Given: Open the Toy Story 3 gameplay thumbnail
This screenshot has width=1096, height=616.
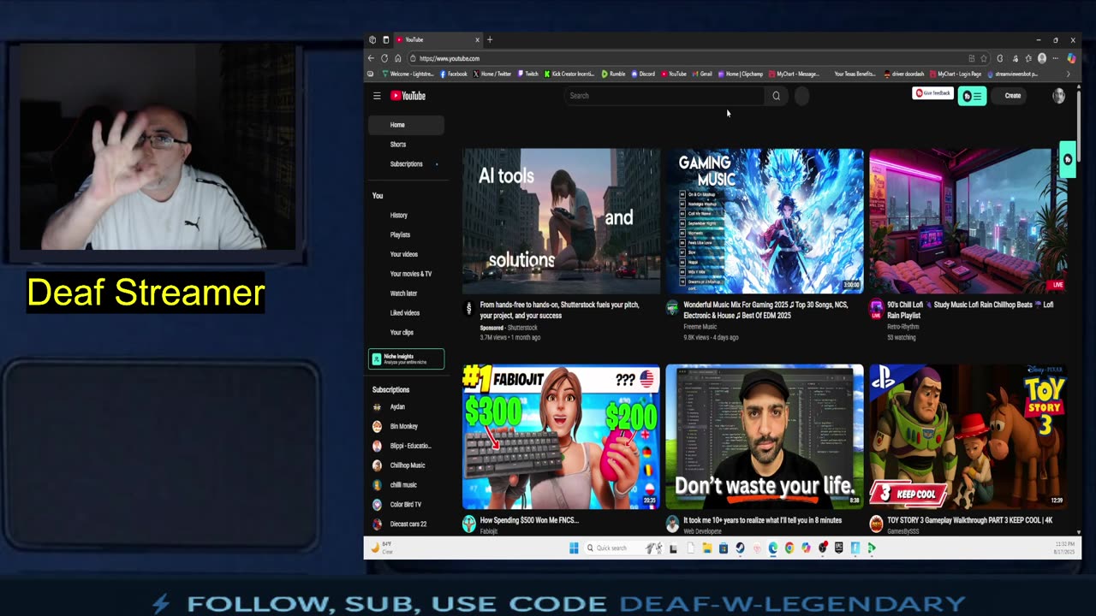Looking at the screenshot, I should (968, 437).
